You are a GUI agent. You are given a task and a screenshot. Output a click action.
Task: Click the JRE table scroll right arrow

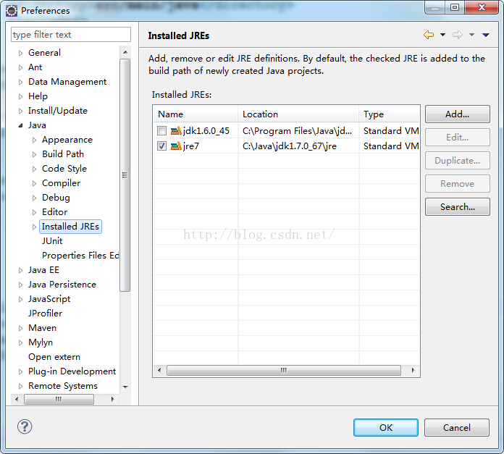[x=413, y=370]
